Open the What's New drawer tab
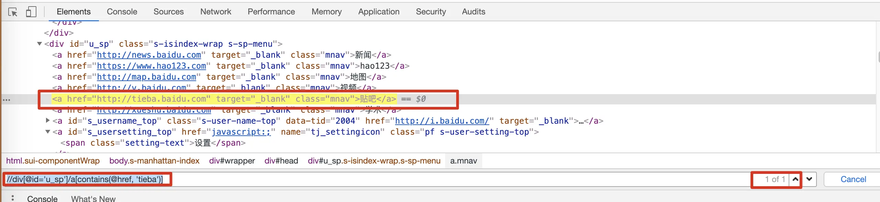This screenshot has width=880, height=202. pos(93,199)
